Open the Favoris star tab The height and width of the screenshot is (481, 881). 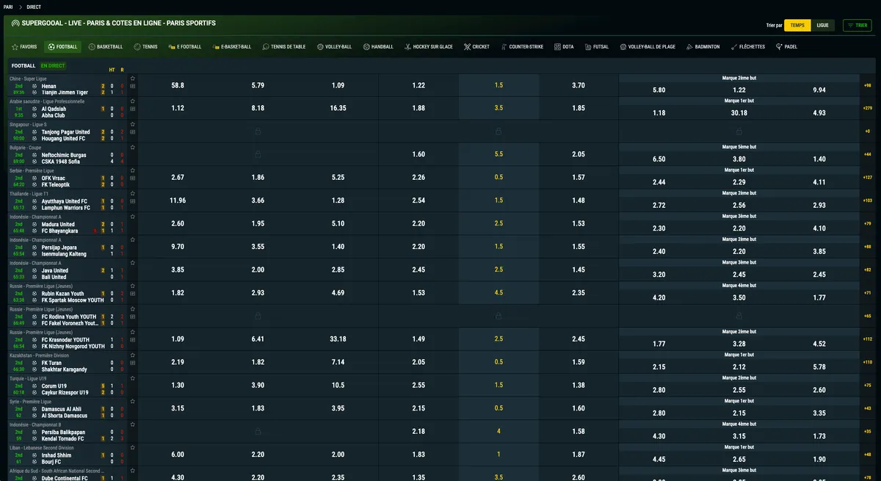24,47
